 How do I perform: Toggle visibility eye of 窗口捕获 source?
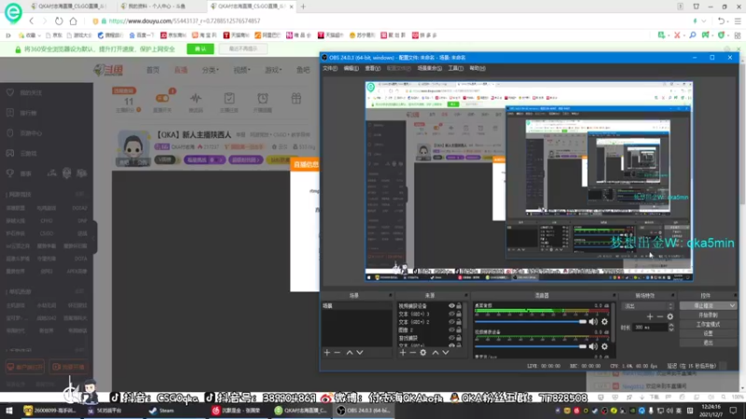tap(451, 338)
